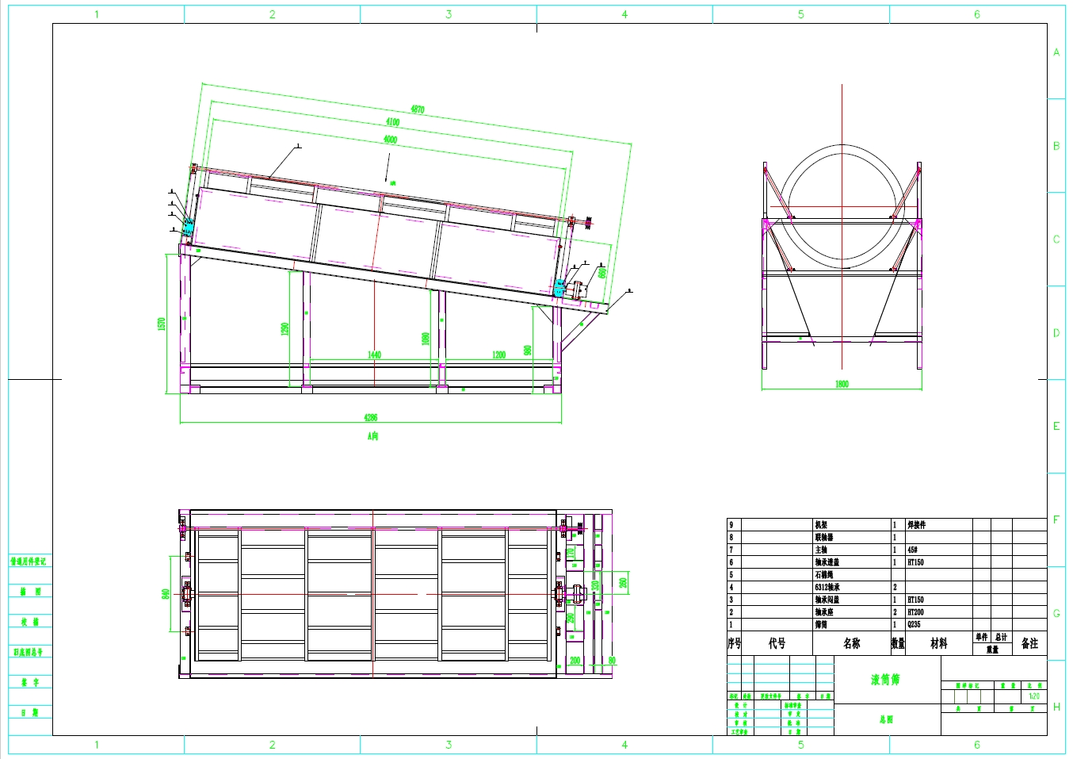Select '机架' in parts list row 9
1073x759 pixels.
[x=821, y=525]
